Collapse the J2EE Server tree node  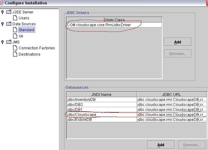(x=2, y=12)
